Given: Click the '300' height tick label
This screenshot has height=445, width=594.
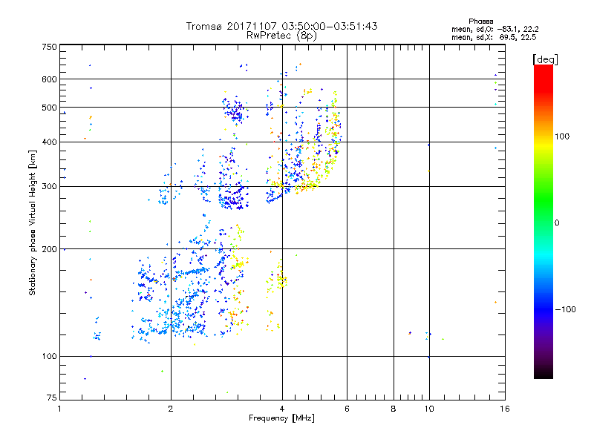Looking at the screenshot, I should coord(49,186).
